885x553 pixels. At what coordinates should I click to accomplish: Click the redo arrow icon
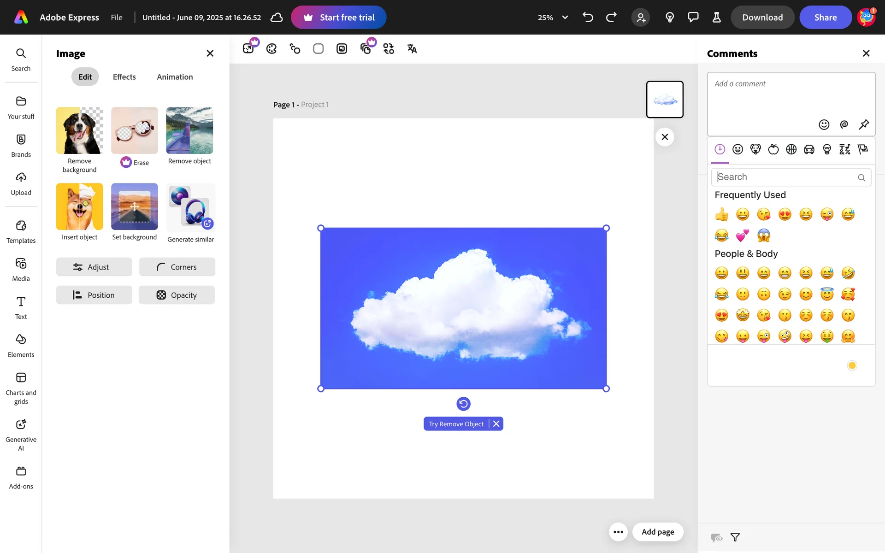(611, 18)
